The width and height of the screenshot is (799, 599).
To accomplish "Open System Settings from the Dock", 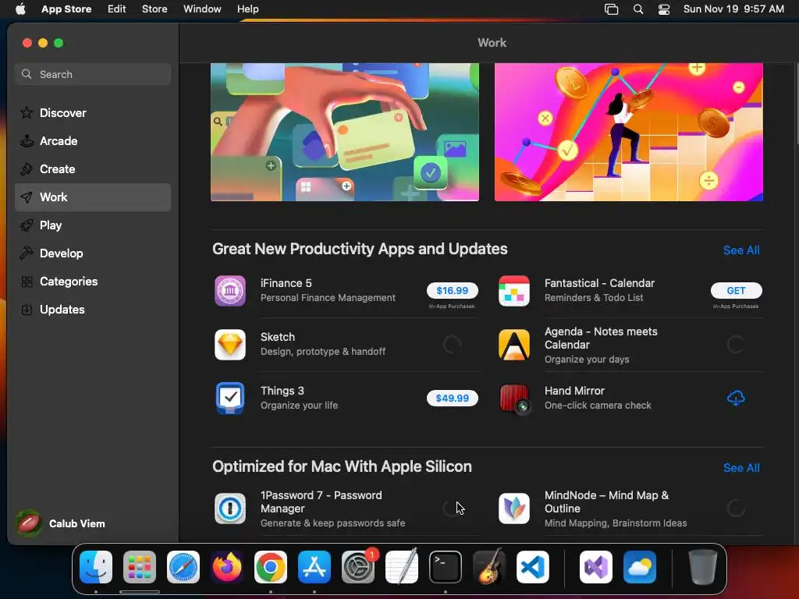I will [x=358, y=567].
